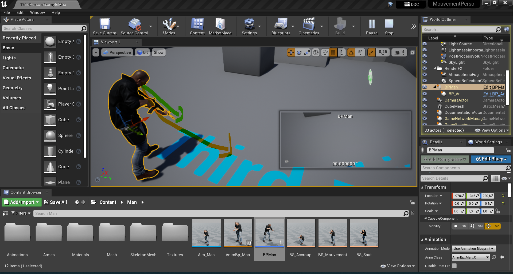The width and height of the screenshot is (513, 274).
Task: Enable Disable Post Process checkbox
Action: (454, 266)
